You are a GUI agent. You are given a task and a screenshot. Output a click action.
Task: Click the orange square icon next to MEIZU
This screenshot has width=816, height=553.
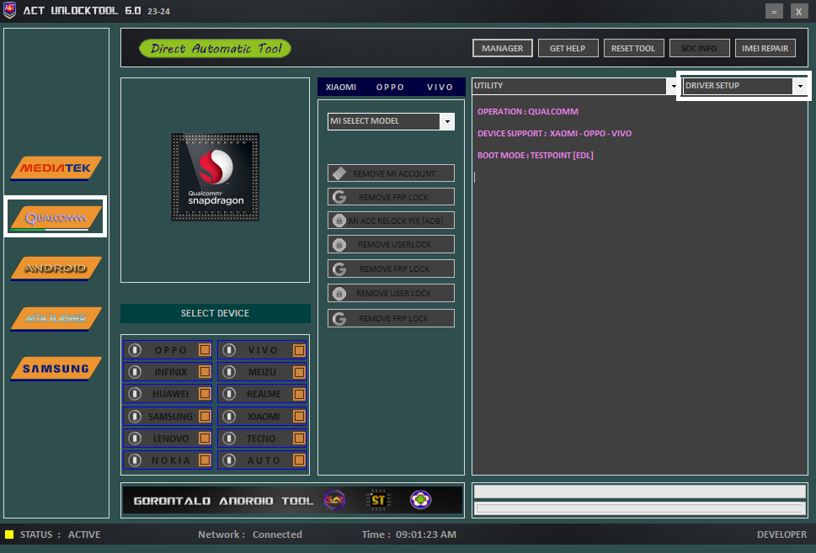299,372
